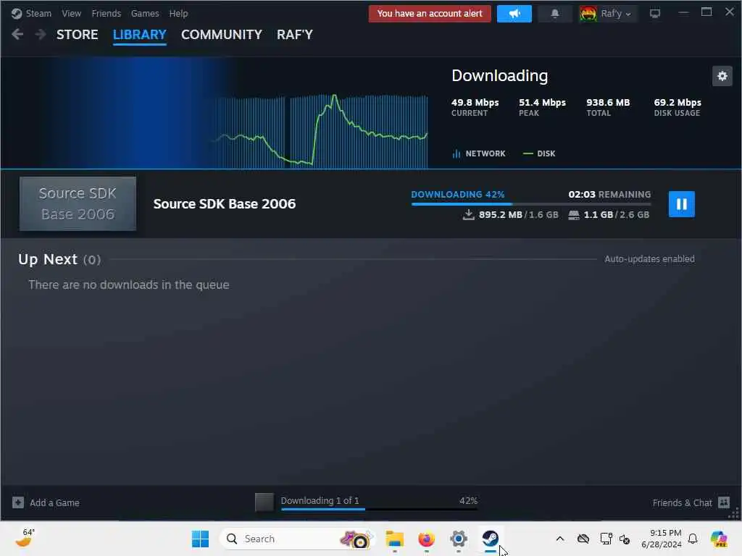742x556 pixels.
Task: Click the network tray icon
Action: click(606, 539)
